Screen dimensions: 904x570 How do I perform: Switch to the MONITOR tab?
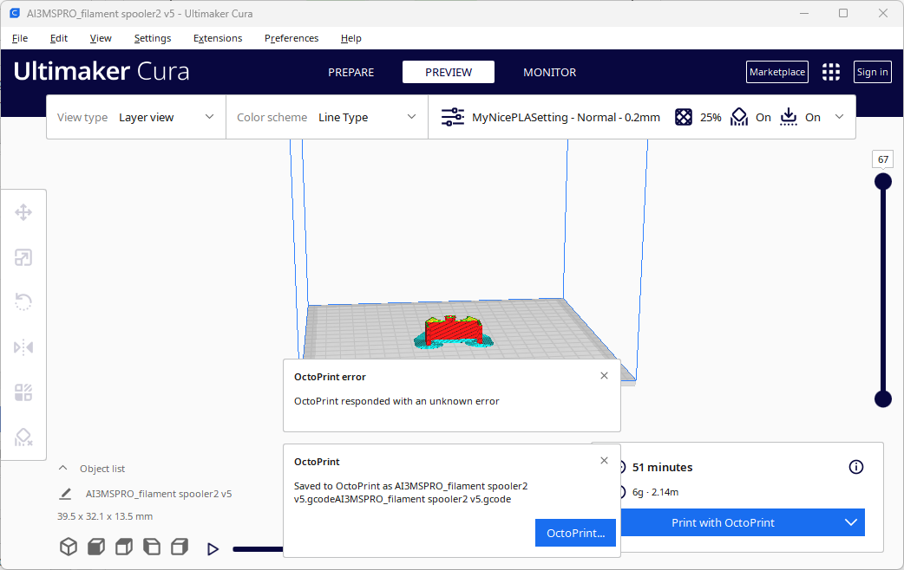(x=549, y=72)
